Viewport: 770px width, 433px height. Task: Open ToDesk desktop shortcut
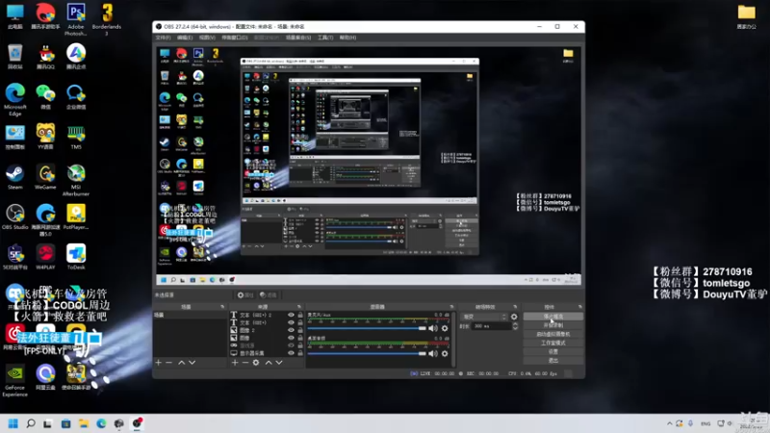click(76, 257)
